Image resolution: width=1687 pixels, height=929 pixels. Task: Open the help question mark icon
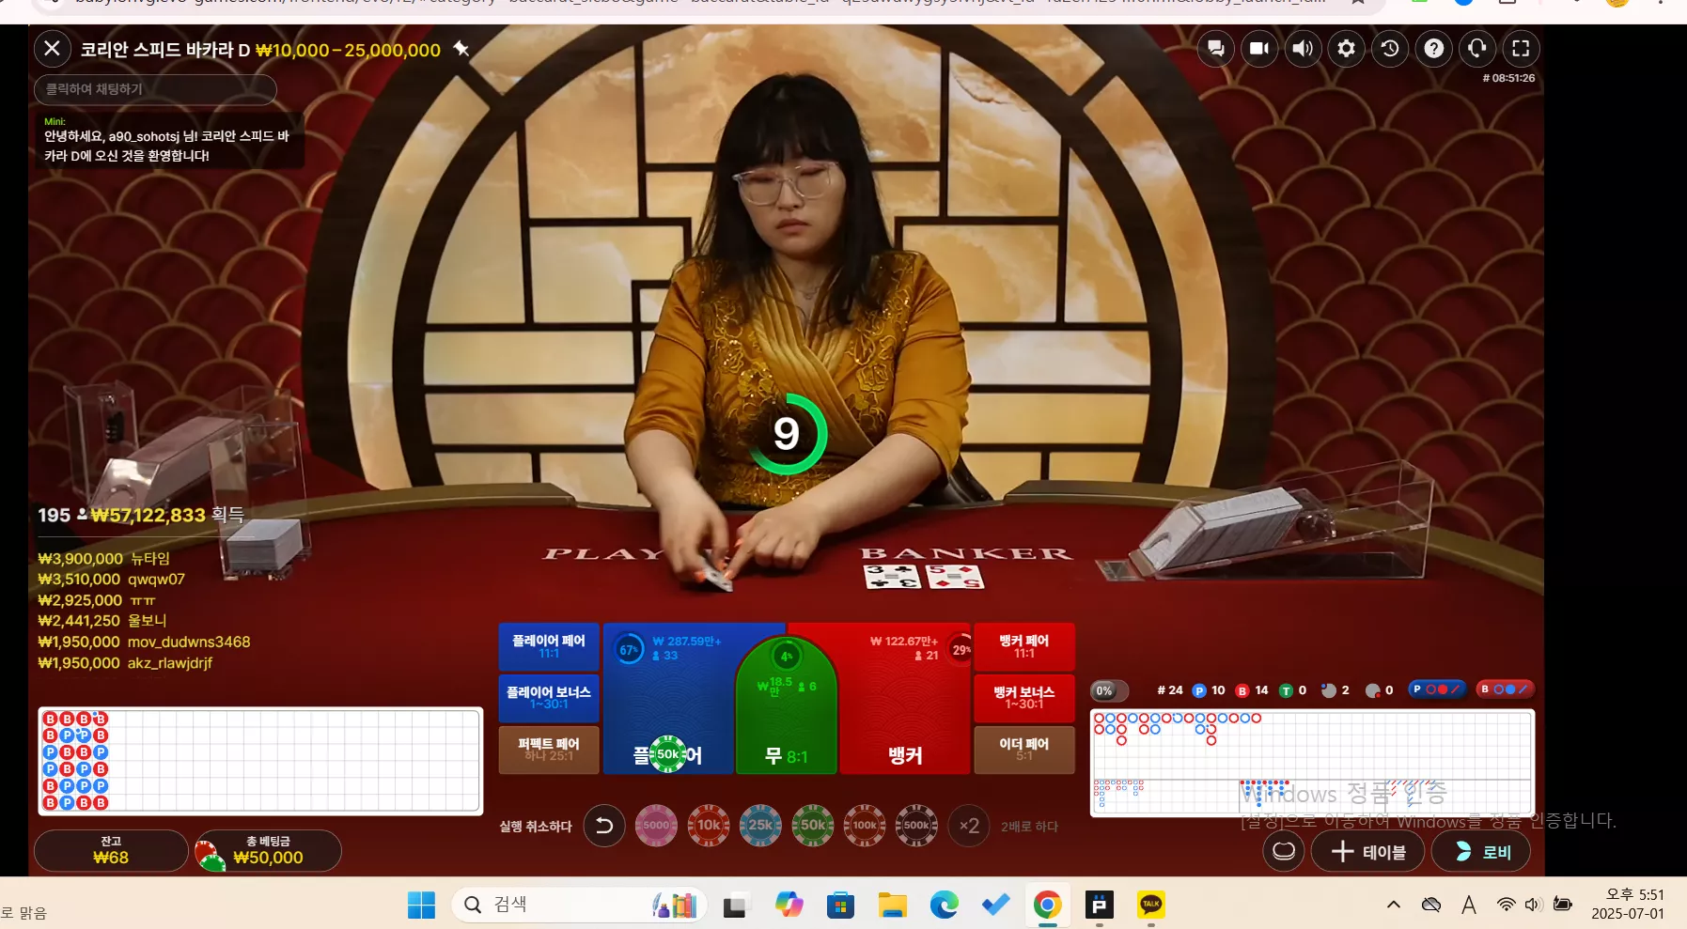pyautogui.click(x=1434, y=48)
